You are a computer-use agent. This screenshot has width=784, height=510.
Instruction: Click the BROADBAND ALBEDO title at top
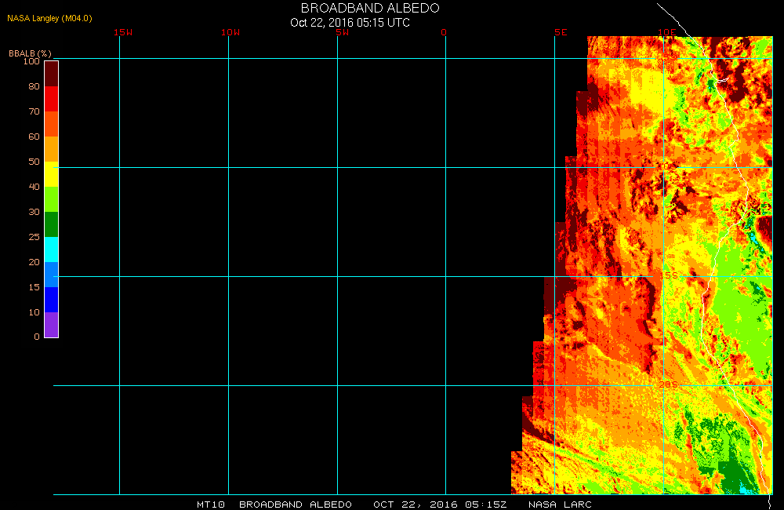(370, 8)
